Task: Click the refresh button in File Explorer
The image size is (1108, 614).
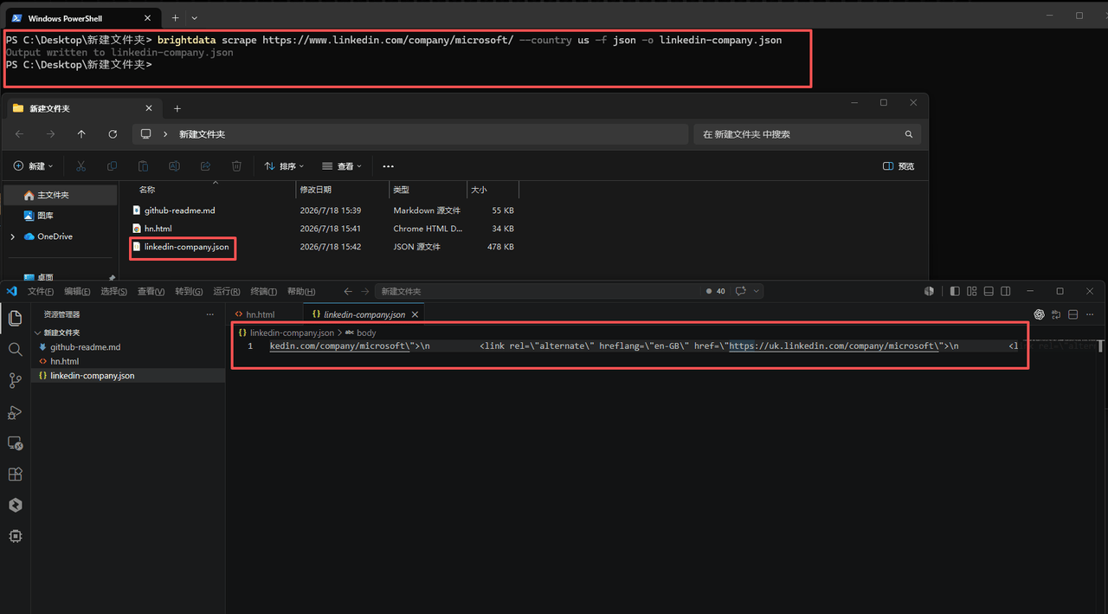Action: 113,134
